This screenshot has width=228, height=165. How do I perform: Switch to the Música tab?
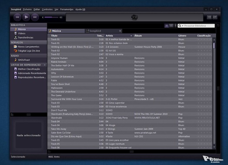point(66,31)
